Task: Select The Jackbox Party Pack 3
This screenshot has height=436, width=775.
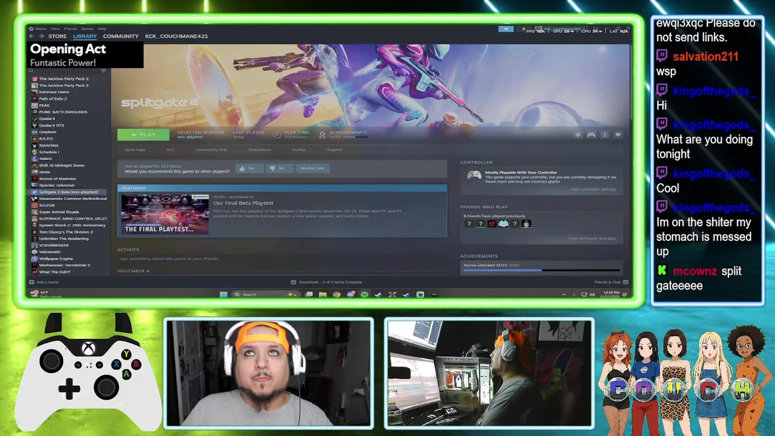Action: tap(64, 85)
